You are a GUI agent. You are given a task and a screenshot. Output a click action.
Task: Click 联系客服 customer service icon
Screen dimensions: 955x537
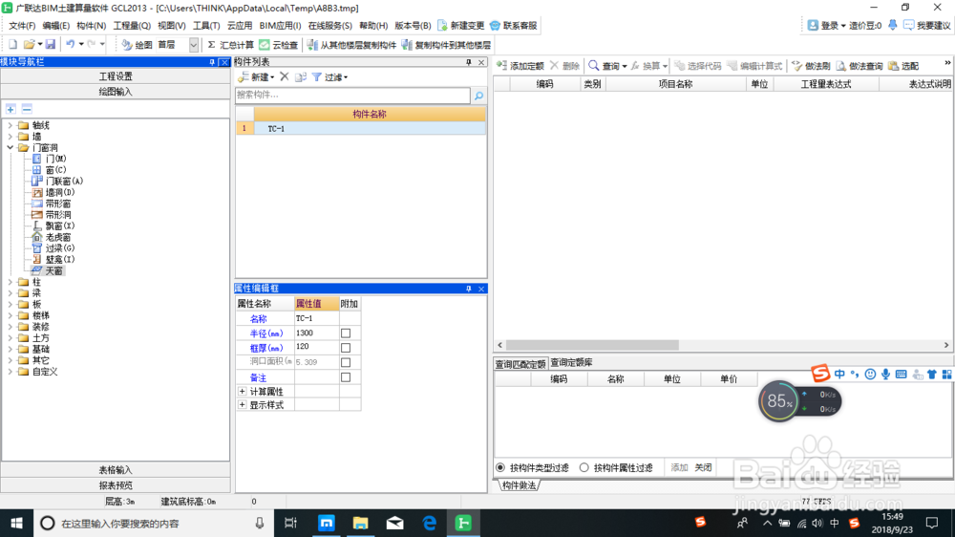pos(514,26)
